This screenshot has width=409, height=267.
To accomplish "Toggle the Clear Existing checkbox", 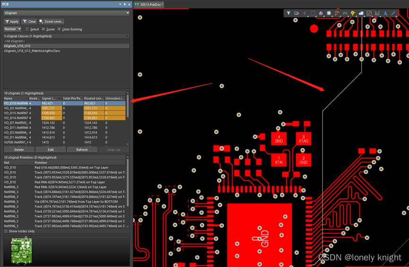I will click(x=59, y=29).
